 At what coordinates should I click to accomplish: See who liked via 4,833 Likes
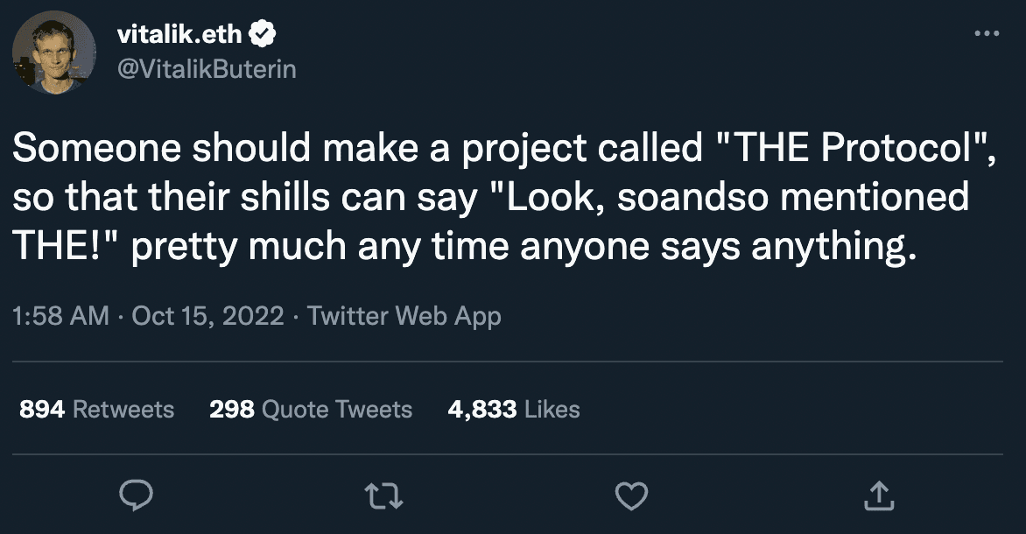[x=514, y=409]
